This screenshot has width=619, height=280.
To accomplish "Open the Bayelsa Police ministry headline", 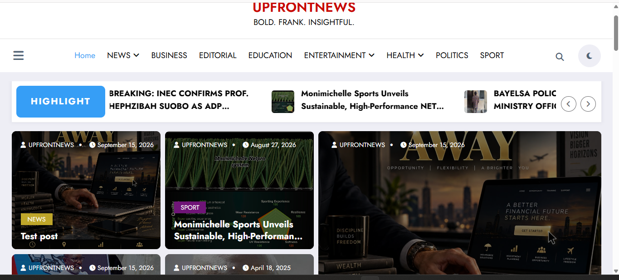I will click(525, 100).
